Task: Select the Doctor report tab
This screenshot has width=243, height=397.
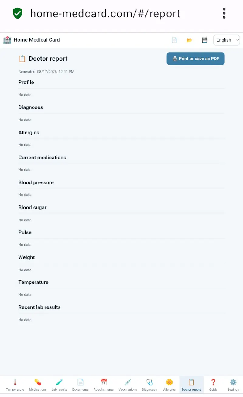Action: tap(191, 385)
